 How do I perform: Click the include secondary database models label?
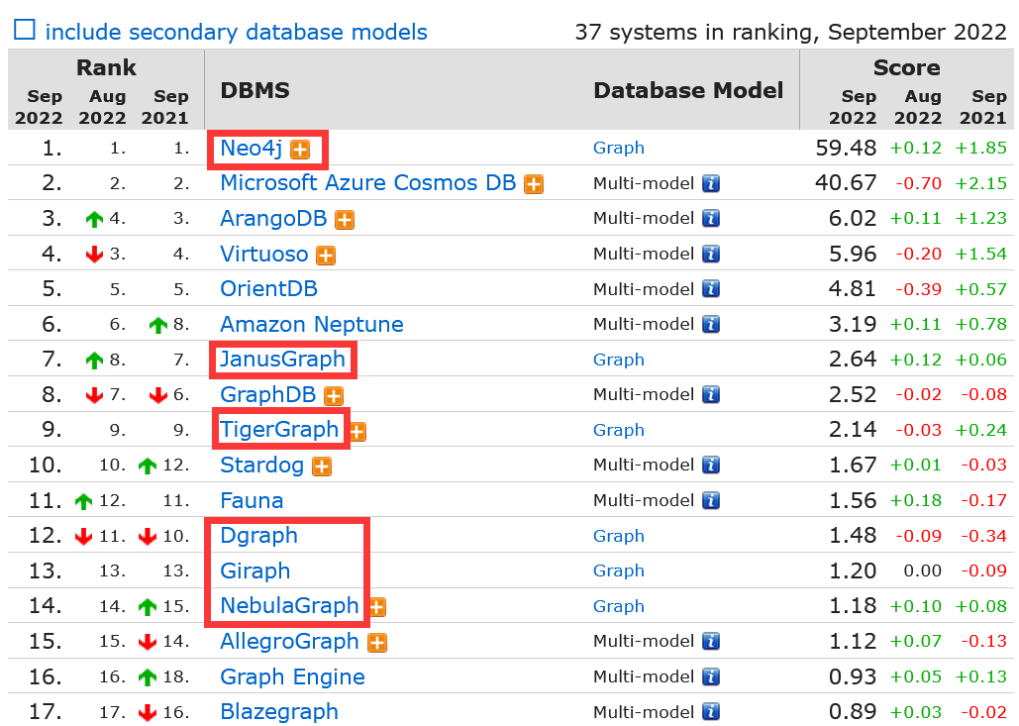tap(236, 32)
